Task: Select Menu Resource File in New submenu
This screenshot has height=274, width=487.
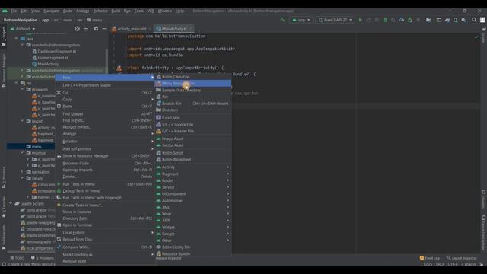Action: click(x=193, y=84)
